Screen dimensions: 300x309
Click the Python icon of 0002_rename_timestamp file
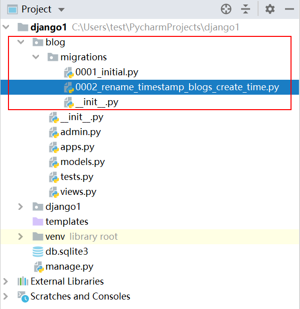69,88
